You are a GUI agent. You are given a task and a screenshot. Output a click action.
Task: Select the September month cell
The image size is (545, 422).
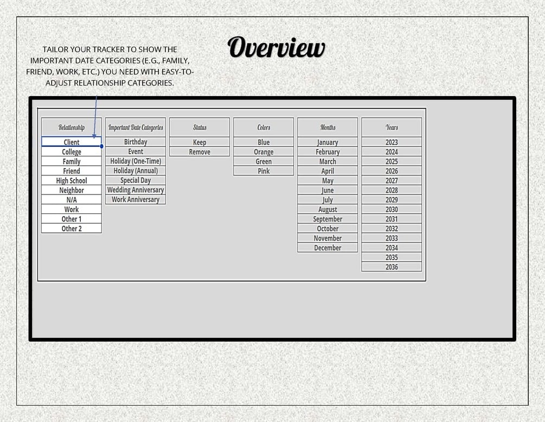pyautogui.click(x=328, y=219)
